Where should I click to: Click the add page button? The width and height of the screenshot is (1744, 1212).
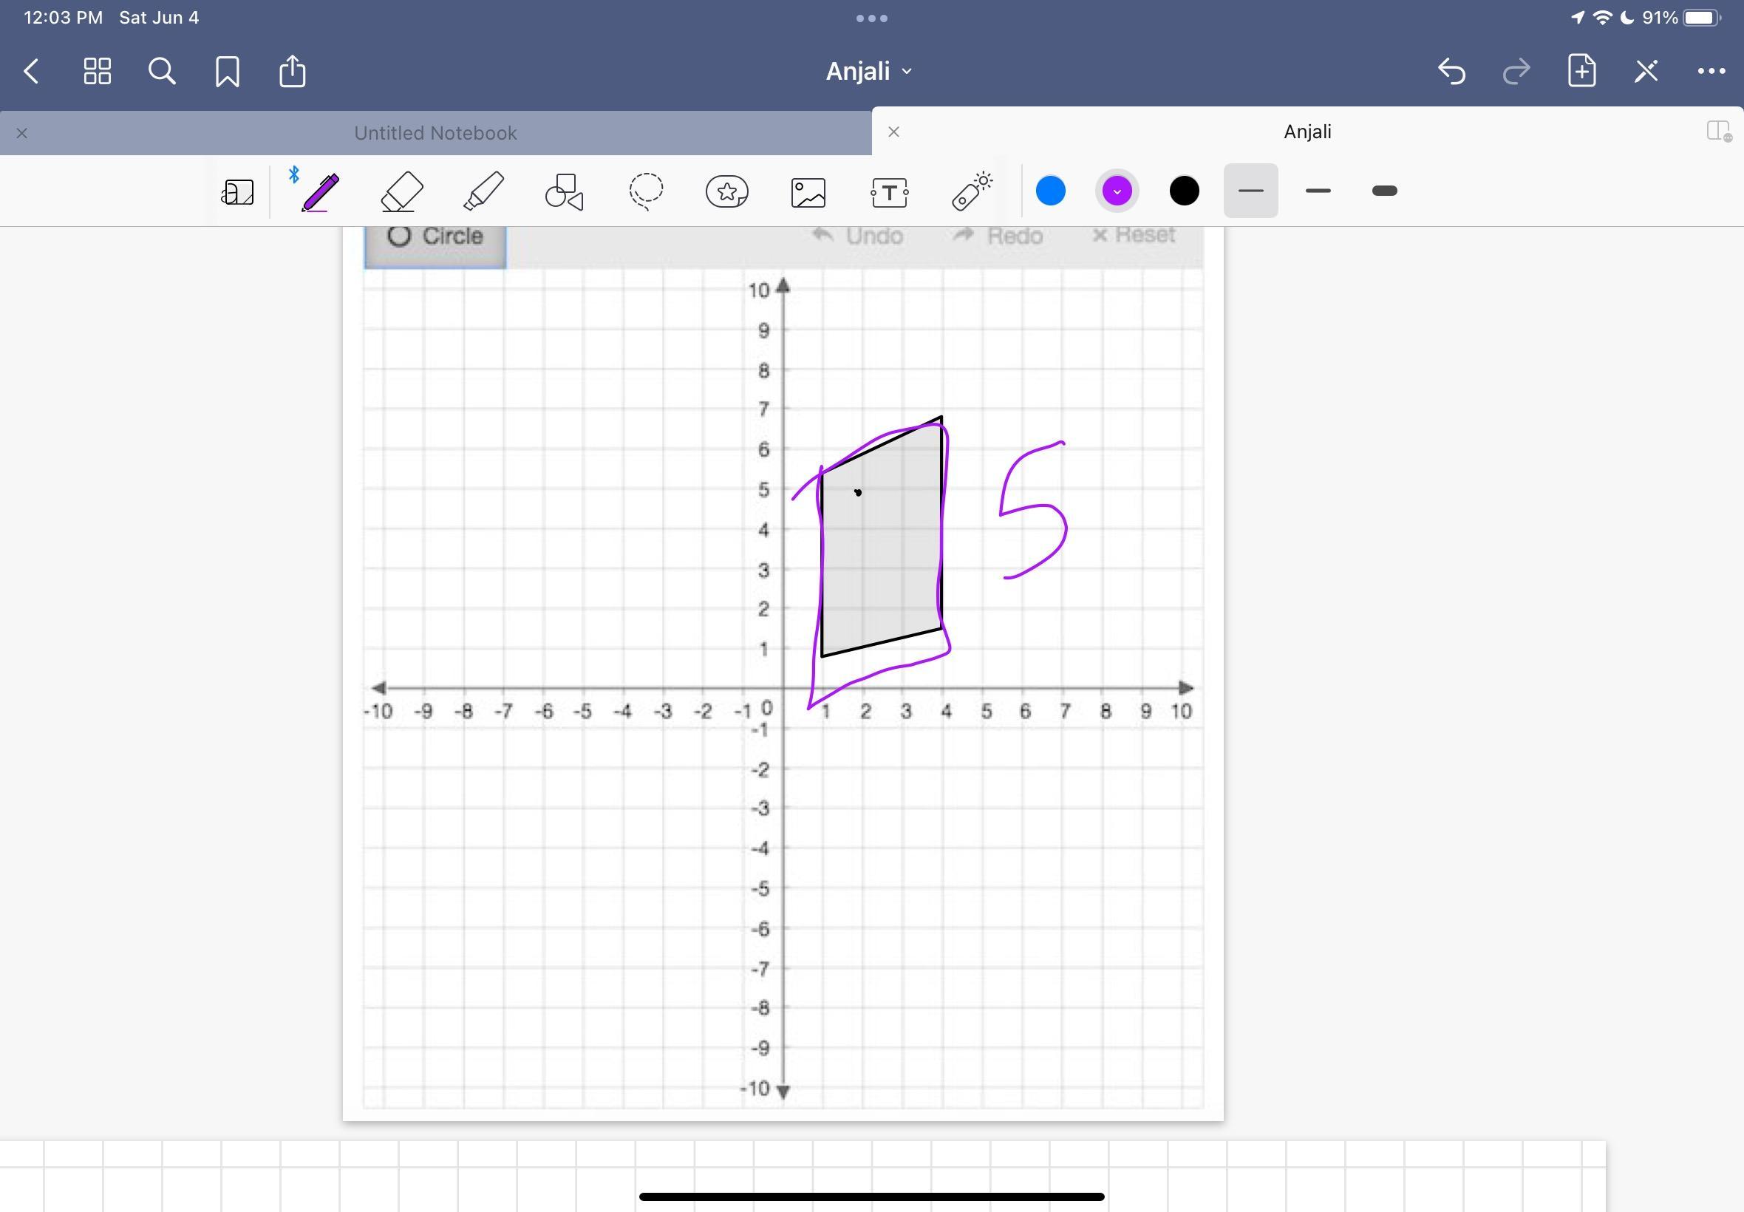click(x=1581, y=72)
